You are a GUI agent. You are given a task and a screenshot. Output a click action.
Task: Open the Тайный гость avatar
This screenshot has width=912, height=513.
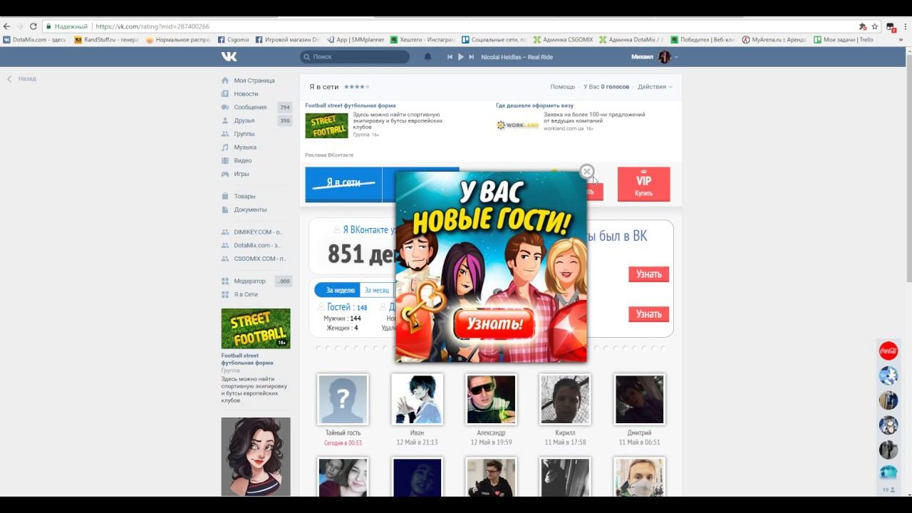click(343, 400)
